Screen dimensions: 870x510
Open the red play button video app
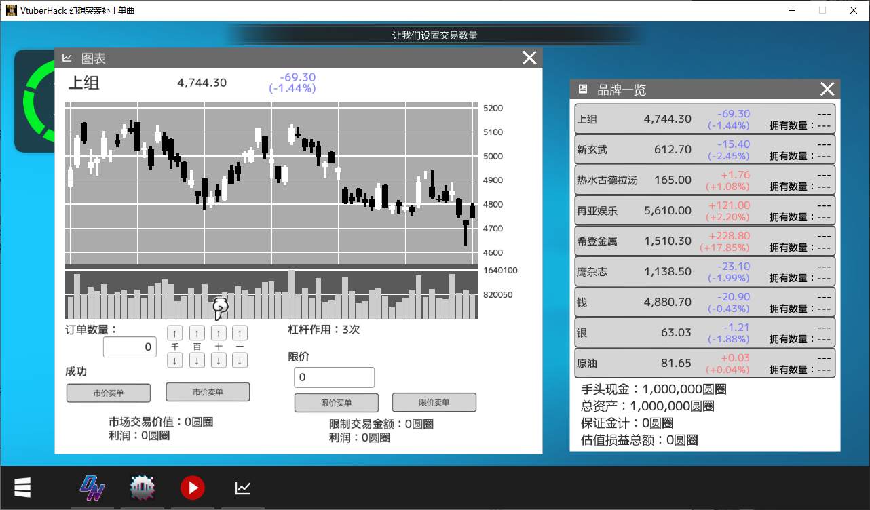pyautogui.click(x=193, y=488)
